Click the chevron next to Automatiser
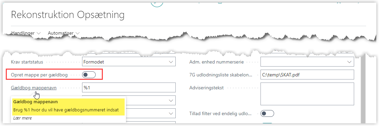Screen dimensions: 379x126 78,33
